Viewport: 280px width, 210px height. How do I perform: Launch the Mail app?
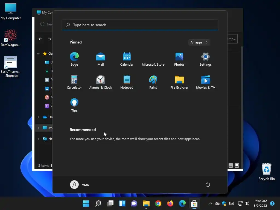coord(101,59)
